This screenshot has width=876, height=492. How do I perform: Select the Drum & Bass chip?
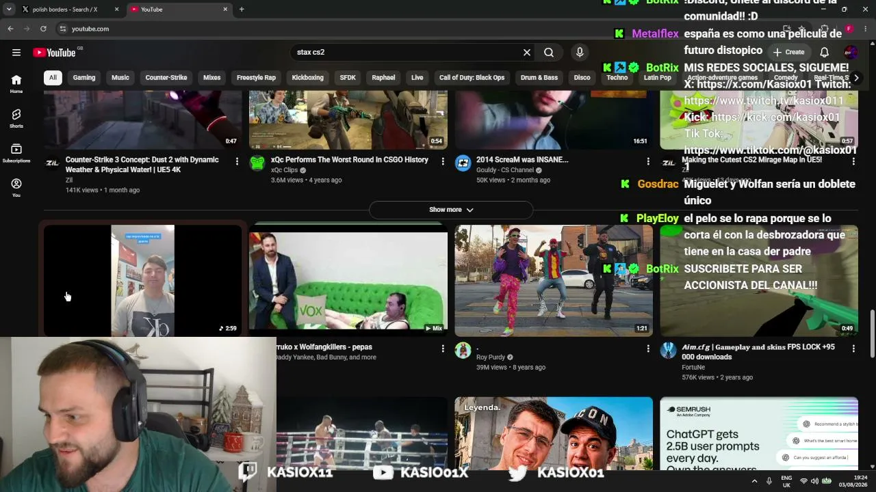click(x=539, y=78)
